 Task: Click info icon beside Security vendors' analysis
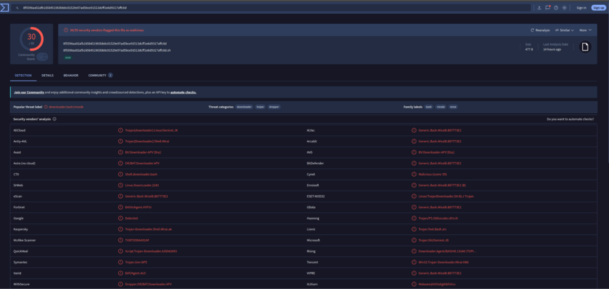pos(54,119)
